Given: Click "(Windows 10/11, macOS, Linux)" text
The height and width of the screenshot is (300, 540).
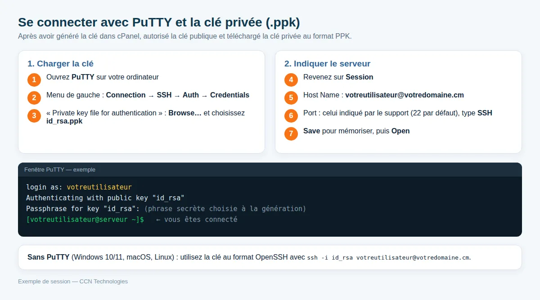Looking at the screenshot, I should [122, 257].
